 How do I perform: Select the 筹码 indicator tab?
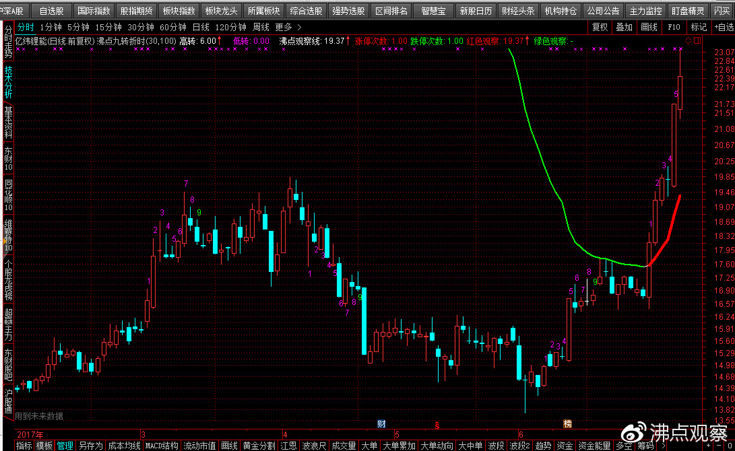pyautogui.click(x=645, y=446)
